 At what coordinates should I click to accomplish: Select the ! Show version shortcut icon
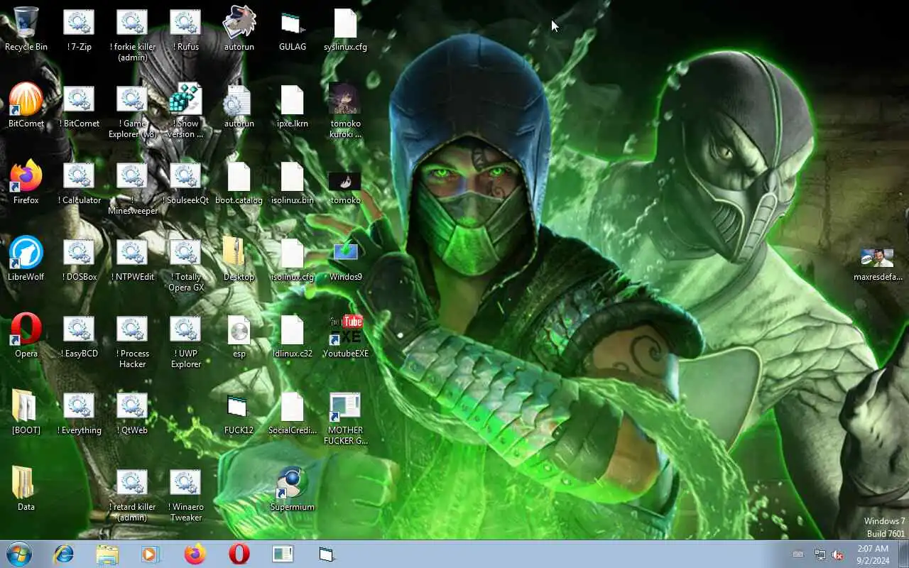point(185,111)
